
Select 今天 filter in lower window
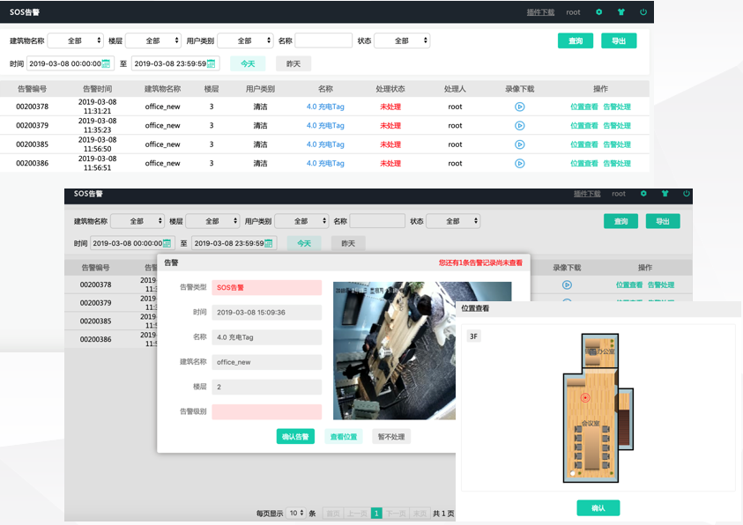tap(304, 243)
